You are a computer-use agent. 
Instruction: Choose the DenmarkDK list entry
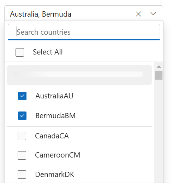pyautogui.click(x=79, y=175)
